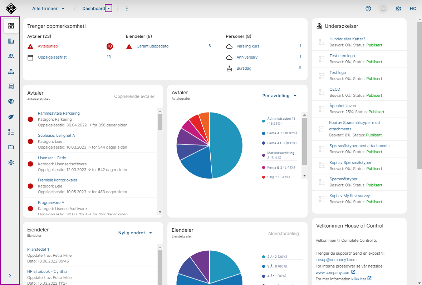Open the Oppsigelsesfrist link
Screen dimensions: 422x285
coord(52,57)
